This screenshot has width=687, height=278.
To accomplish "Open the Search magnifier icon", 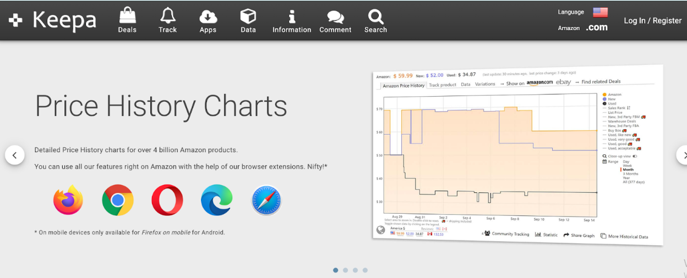I will 375,16.
